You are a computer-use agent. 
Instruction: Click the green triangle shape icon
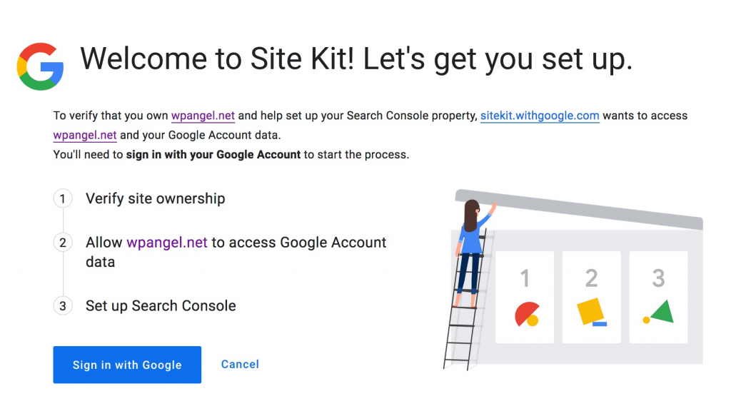(660, 312)
